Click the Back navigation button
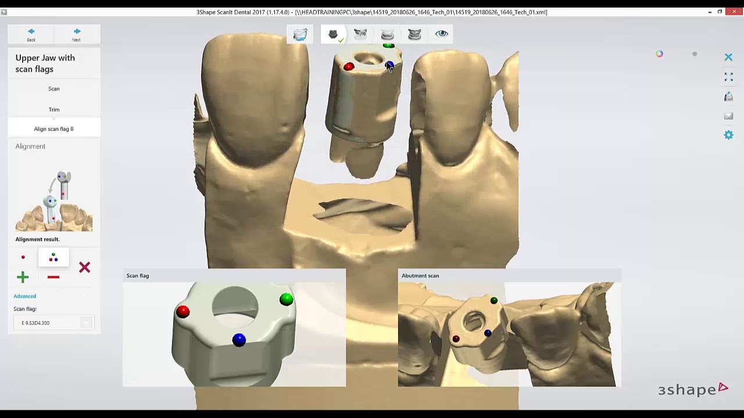Image resolution: width=744 pixels, height=418 pixels. (31, 35)
